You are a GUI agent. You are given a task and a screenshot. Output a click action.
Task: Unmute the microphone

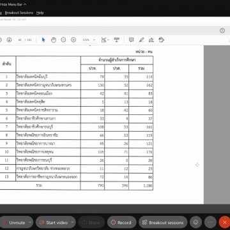tap(14, 222)
